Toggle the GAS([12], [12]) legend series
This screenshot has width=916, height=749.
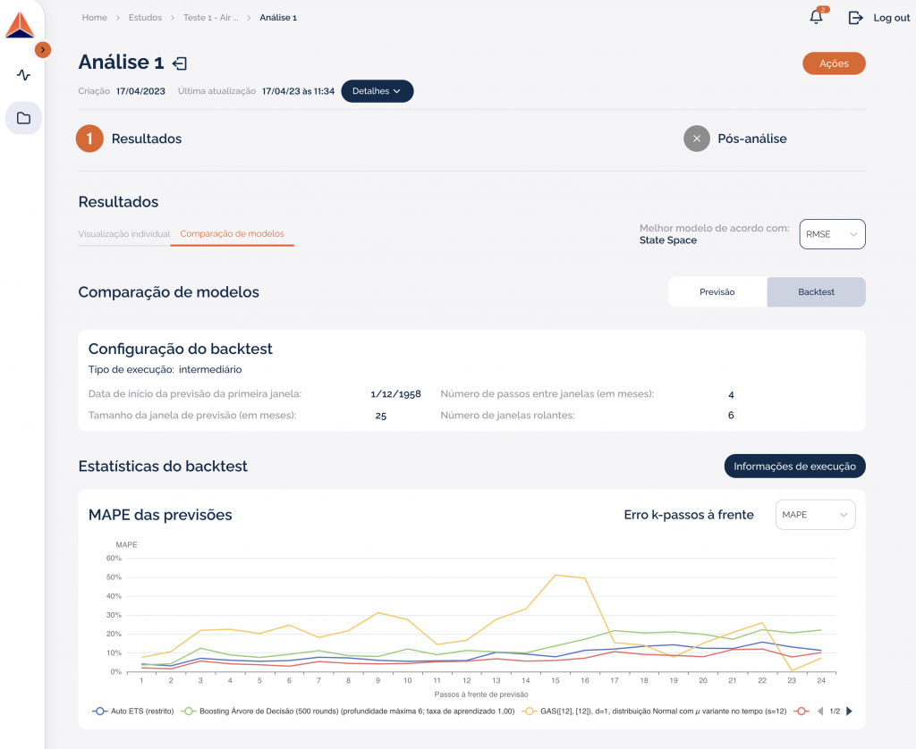655,711
